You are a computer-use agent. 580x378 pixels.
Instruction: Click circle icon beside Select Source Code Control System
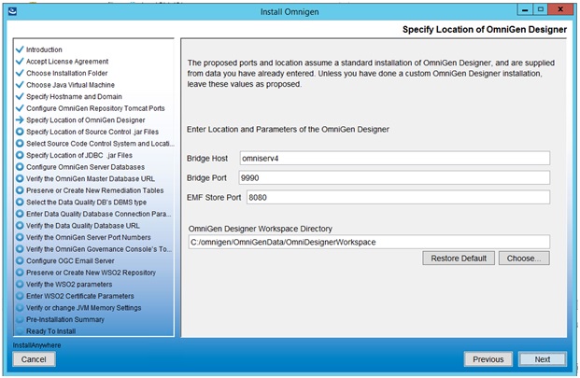pos(20,144)
